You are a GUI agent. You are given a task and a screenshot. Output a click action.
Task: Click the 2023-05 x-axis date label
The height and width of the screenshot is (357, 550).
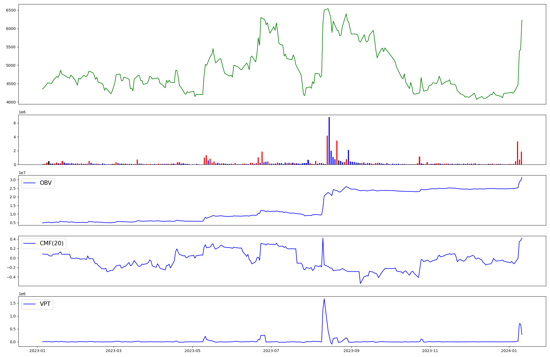point(193,351)
